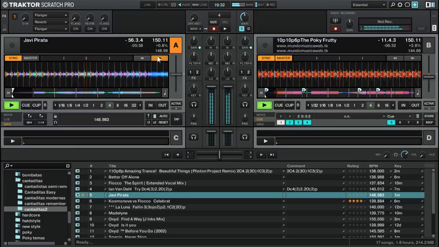Toggle Deck A SYNC button
Viewport: 439px width, 247px height.
point(13,58)
